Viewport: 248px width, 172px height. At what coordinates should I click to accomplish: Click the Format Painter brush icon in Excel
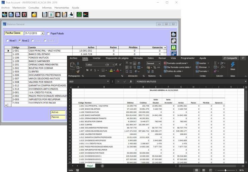[x=78, y=72]
